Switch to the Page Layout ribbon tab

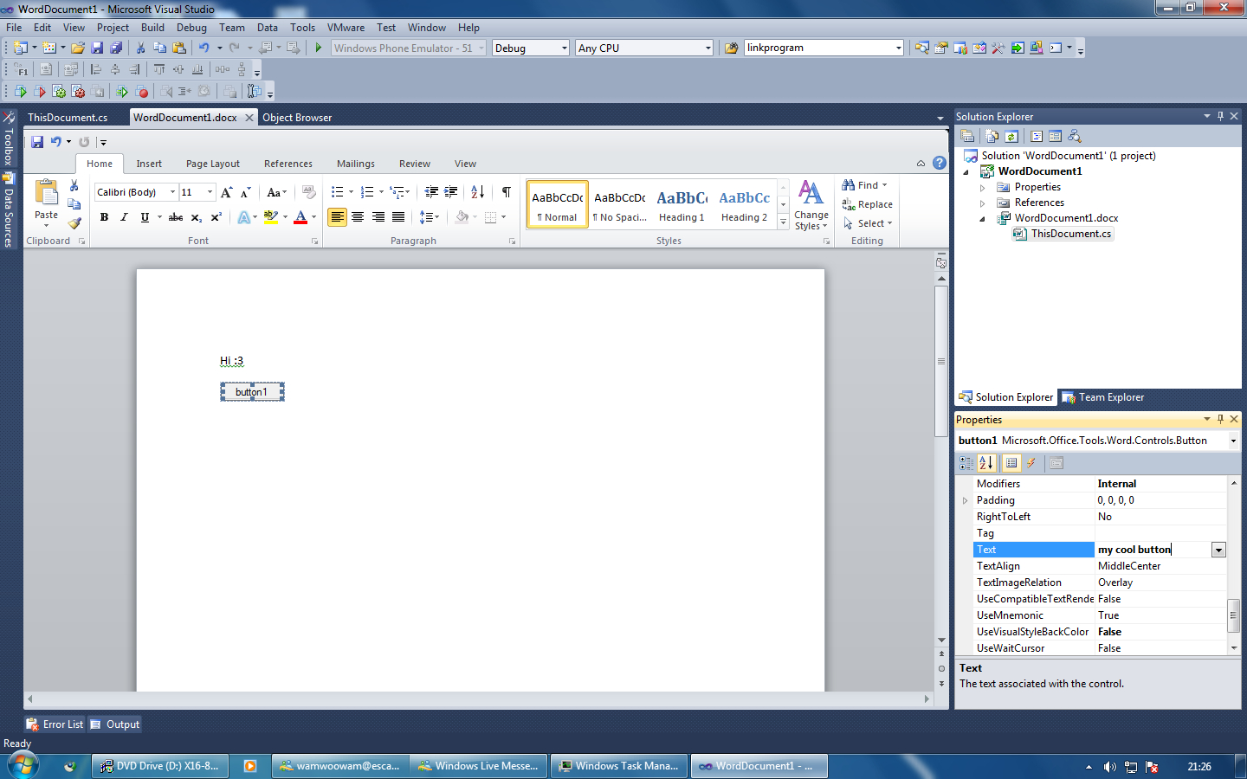pos(212,164)
